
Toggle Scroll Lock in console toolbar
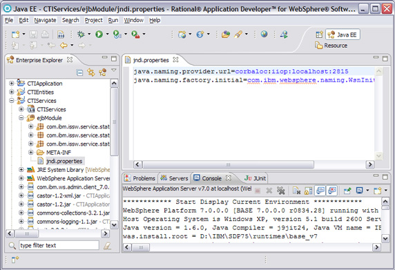tap(308, 191)
